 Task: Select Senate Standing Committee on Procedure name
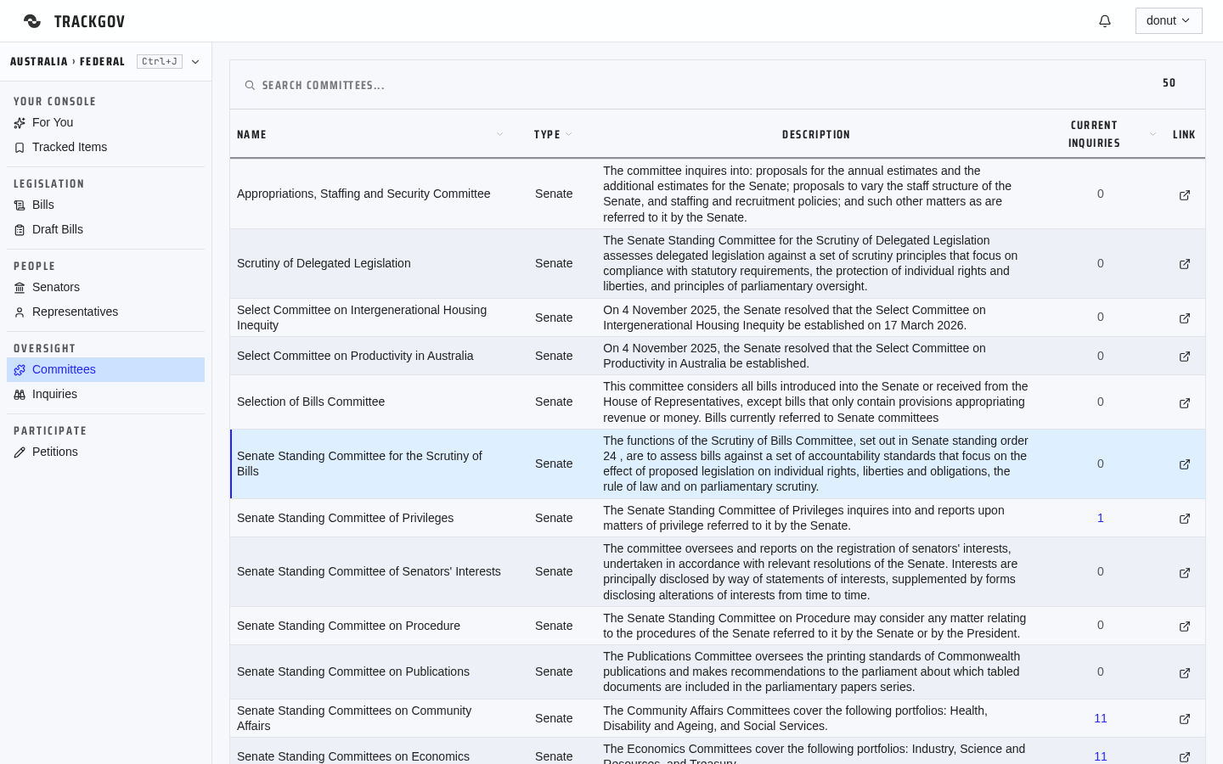(348, 626)
